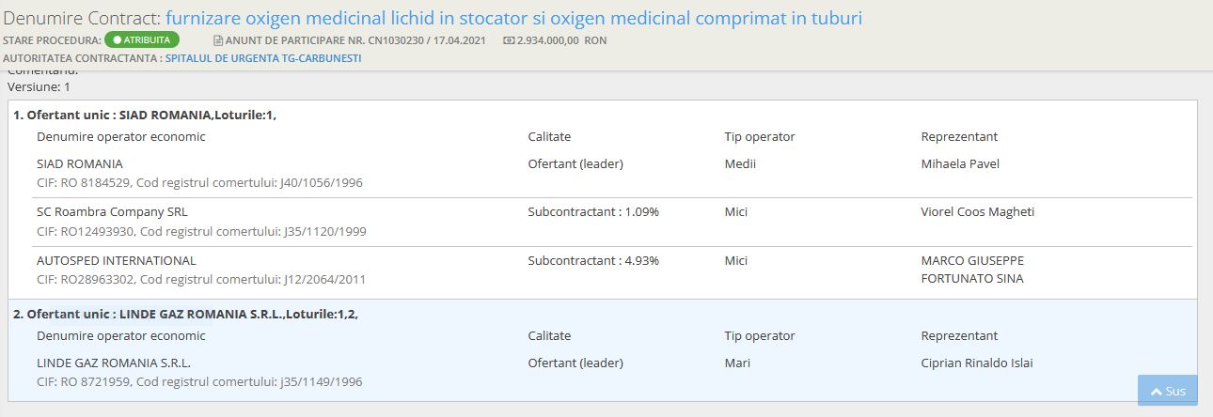The image size is (1213, 417).
Task: Click the ATRIBUITA status badge
Action: point(141,40)
